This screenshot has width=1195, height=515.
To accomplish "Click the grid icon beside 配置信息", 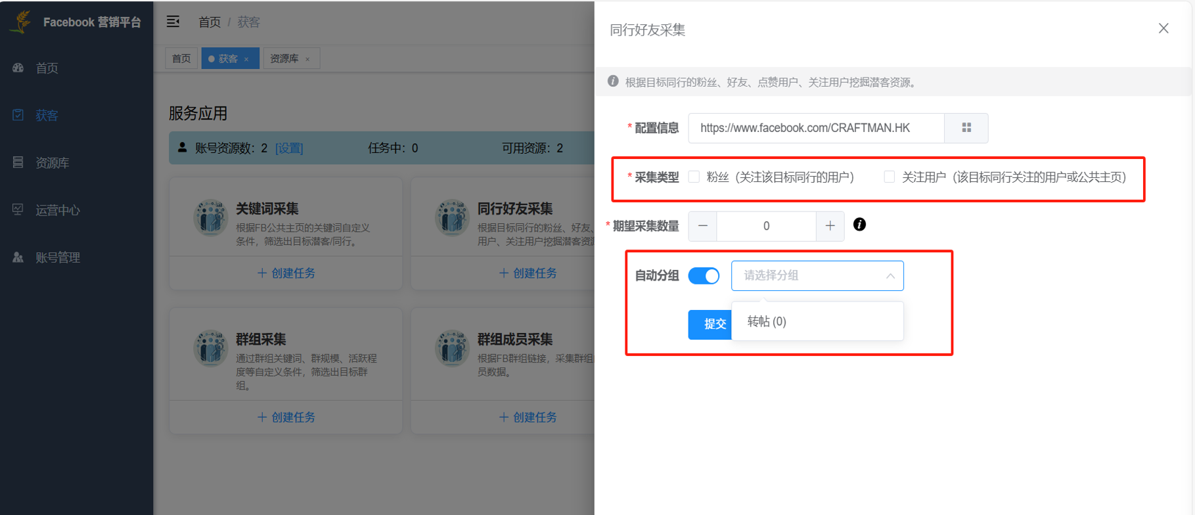I will click(x=966, y=128).
